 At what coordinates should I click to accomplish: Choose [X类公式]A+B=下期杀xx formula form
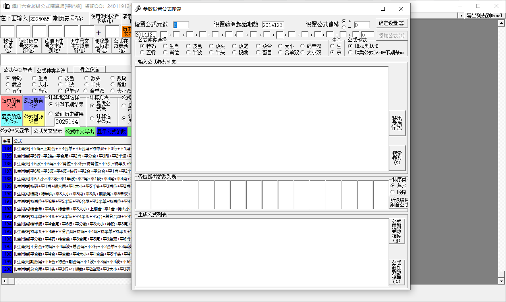[350, 52]
